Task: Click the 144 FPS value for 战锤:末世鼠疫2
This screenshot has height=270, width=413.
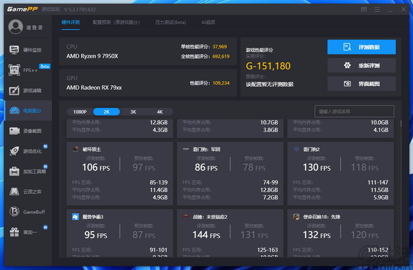Action: 206,235
